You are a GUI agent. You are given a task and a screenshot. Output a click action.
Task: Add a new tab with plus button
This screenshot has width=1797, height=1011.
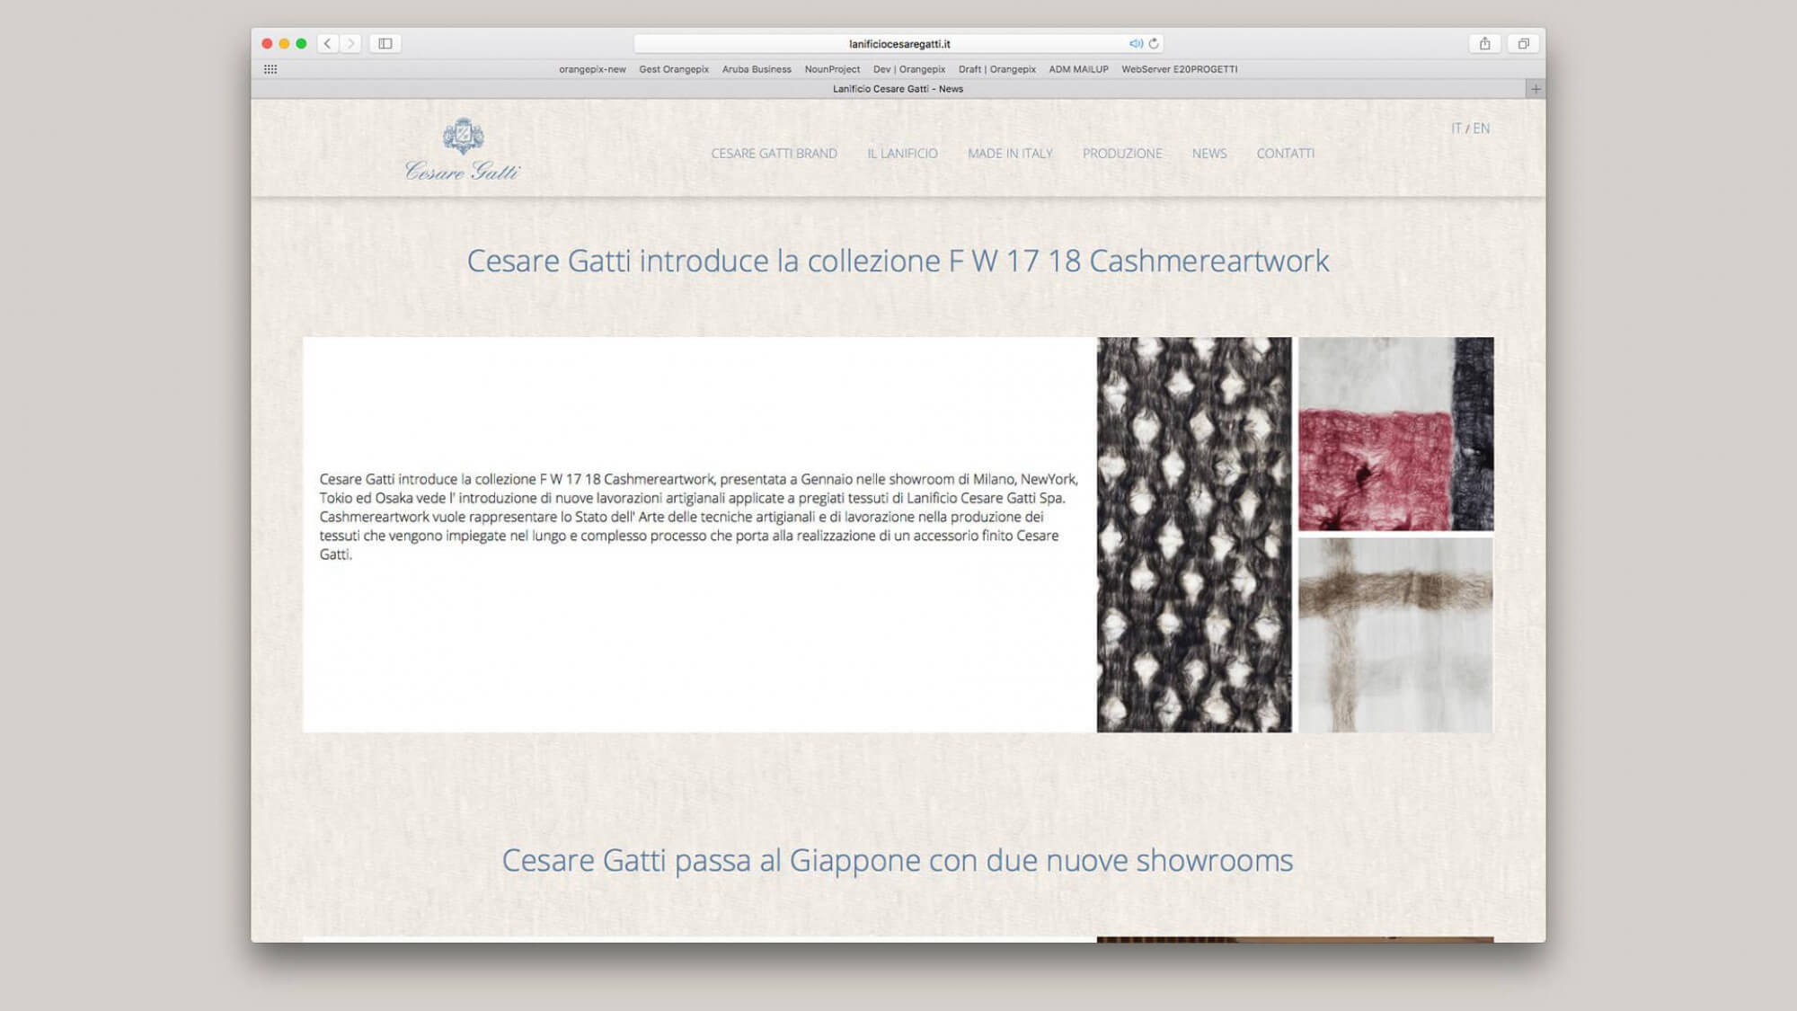(1536, 89)
